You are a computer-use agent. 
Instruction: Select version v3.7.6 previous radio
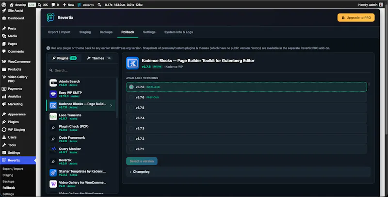pyautogui.click(x=131, y=97)
